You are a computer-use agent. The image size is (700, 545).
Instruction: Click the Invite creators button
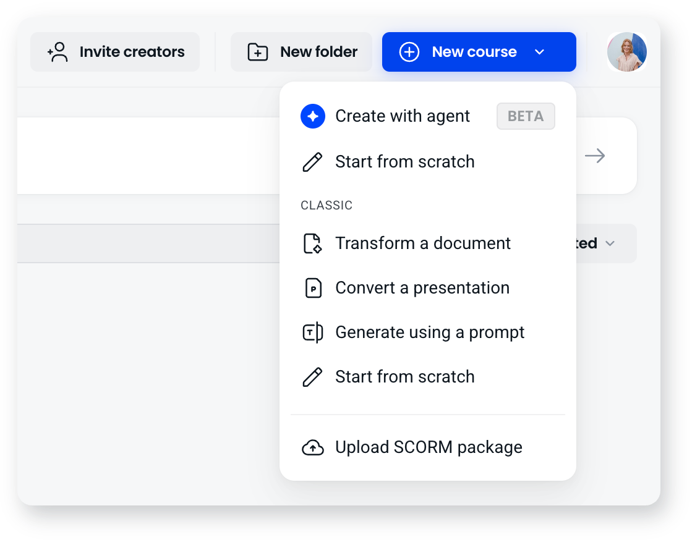115,52
